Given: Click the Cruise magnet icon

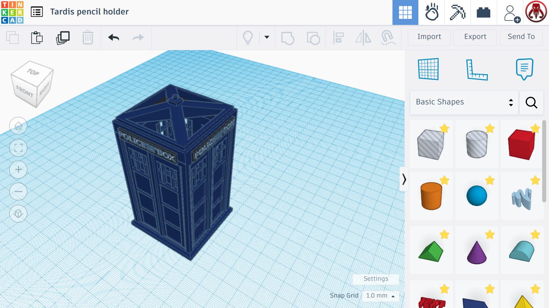Looking at the screenshot, I should coord(388,38).
